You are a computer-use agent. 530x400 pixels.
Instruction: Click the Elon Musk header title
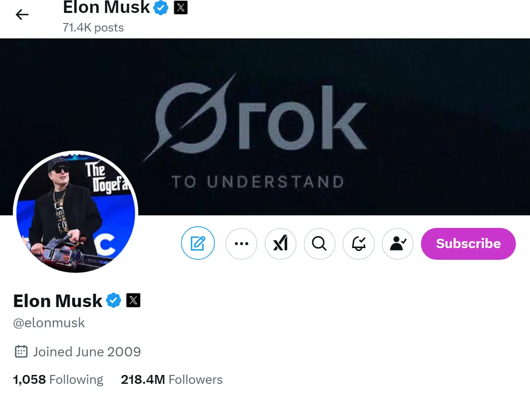tap(106, 8)
